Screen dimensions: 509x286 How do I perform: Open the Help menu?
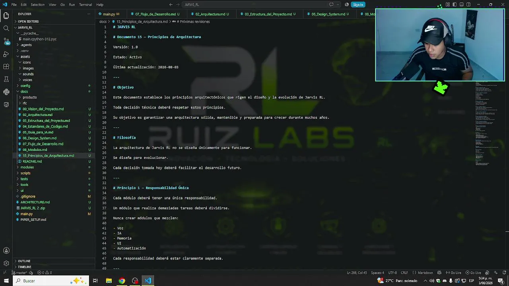click(x=100, y=5)
